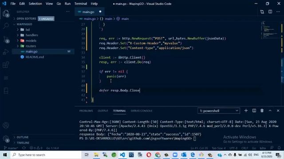Viewport: 284px width, 159px height.
Task: Click the editor vertical scrollbar
Action: point(282,63)
